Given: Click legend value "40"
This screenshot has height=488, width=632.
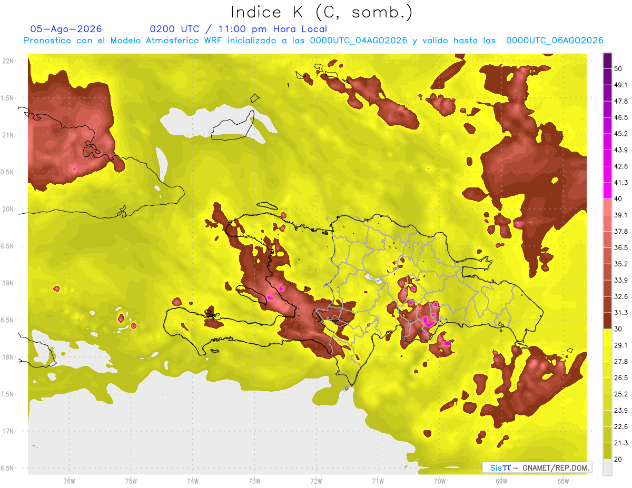Looking at the screenshot, I should 618,199.
